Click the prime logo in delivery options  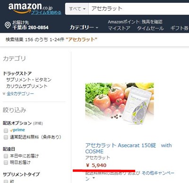pos(17,130)
